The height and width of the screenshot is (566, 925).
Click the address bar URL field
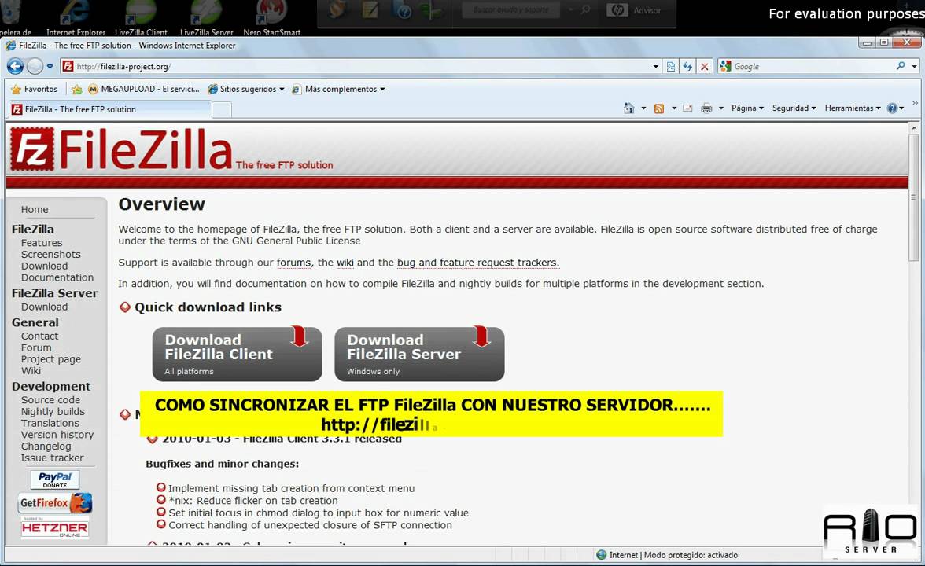pyautogui.click(x=359, y=67)
